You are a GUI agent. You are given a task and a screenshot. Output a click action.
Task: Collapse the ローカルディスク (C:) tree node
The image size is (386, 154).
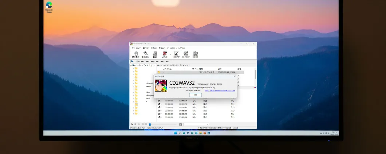pyautogui.click(x=131, y=65)
